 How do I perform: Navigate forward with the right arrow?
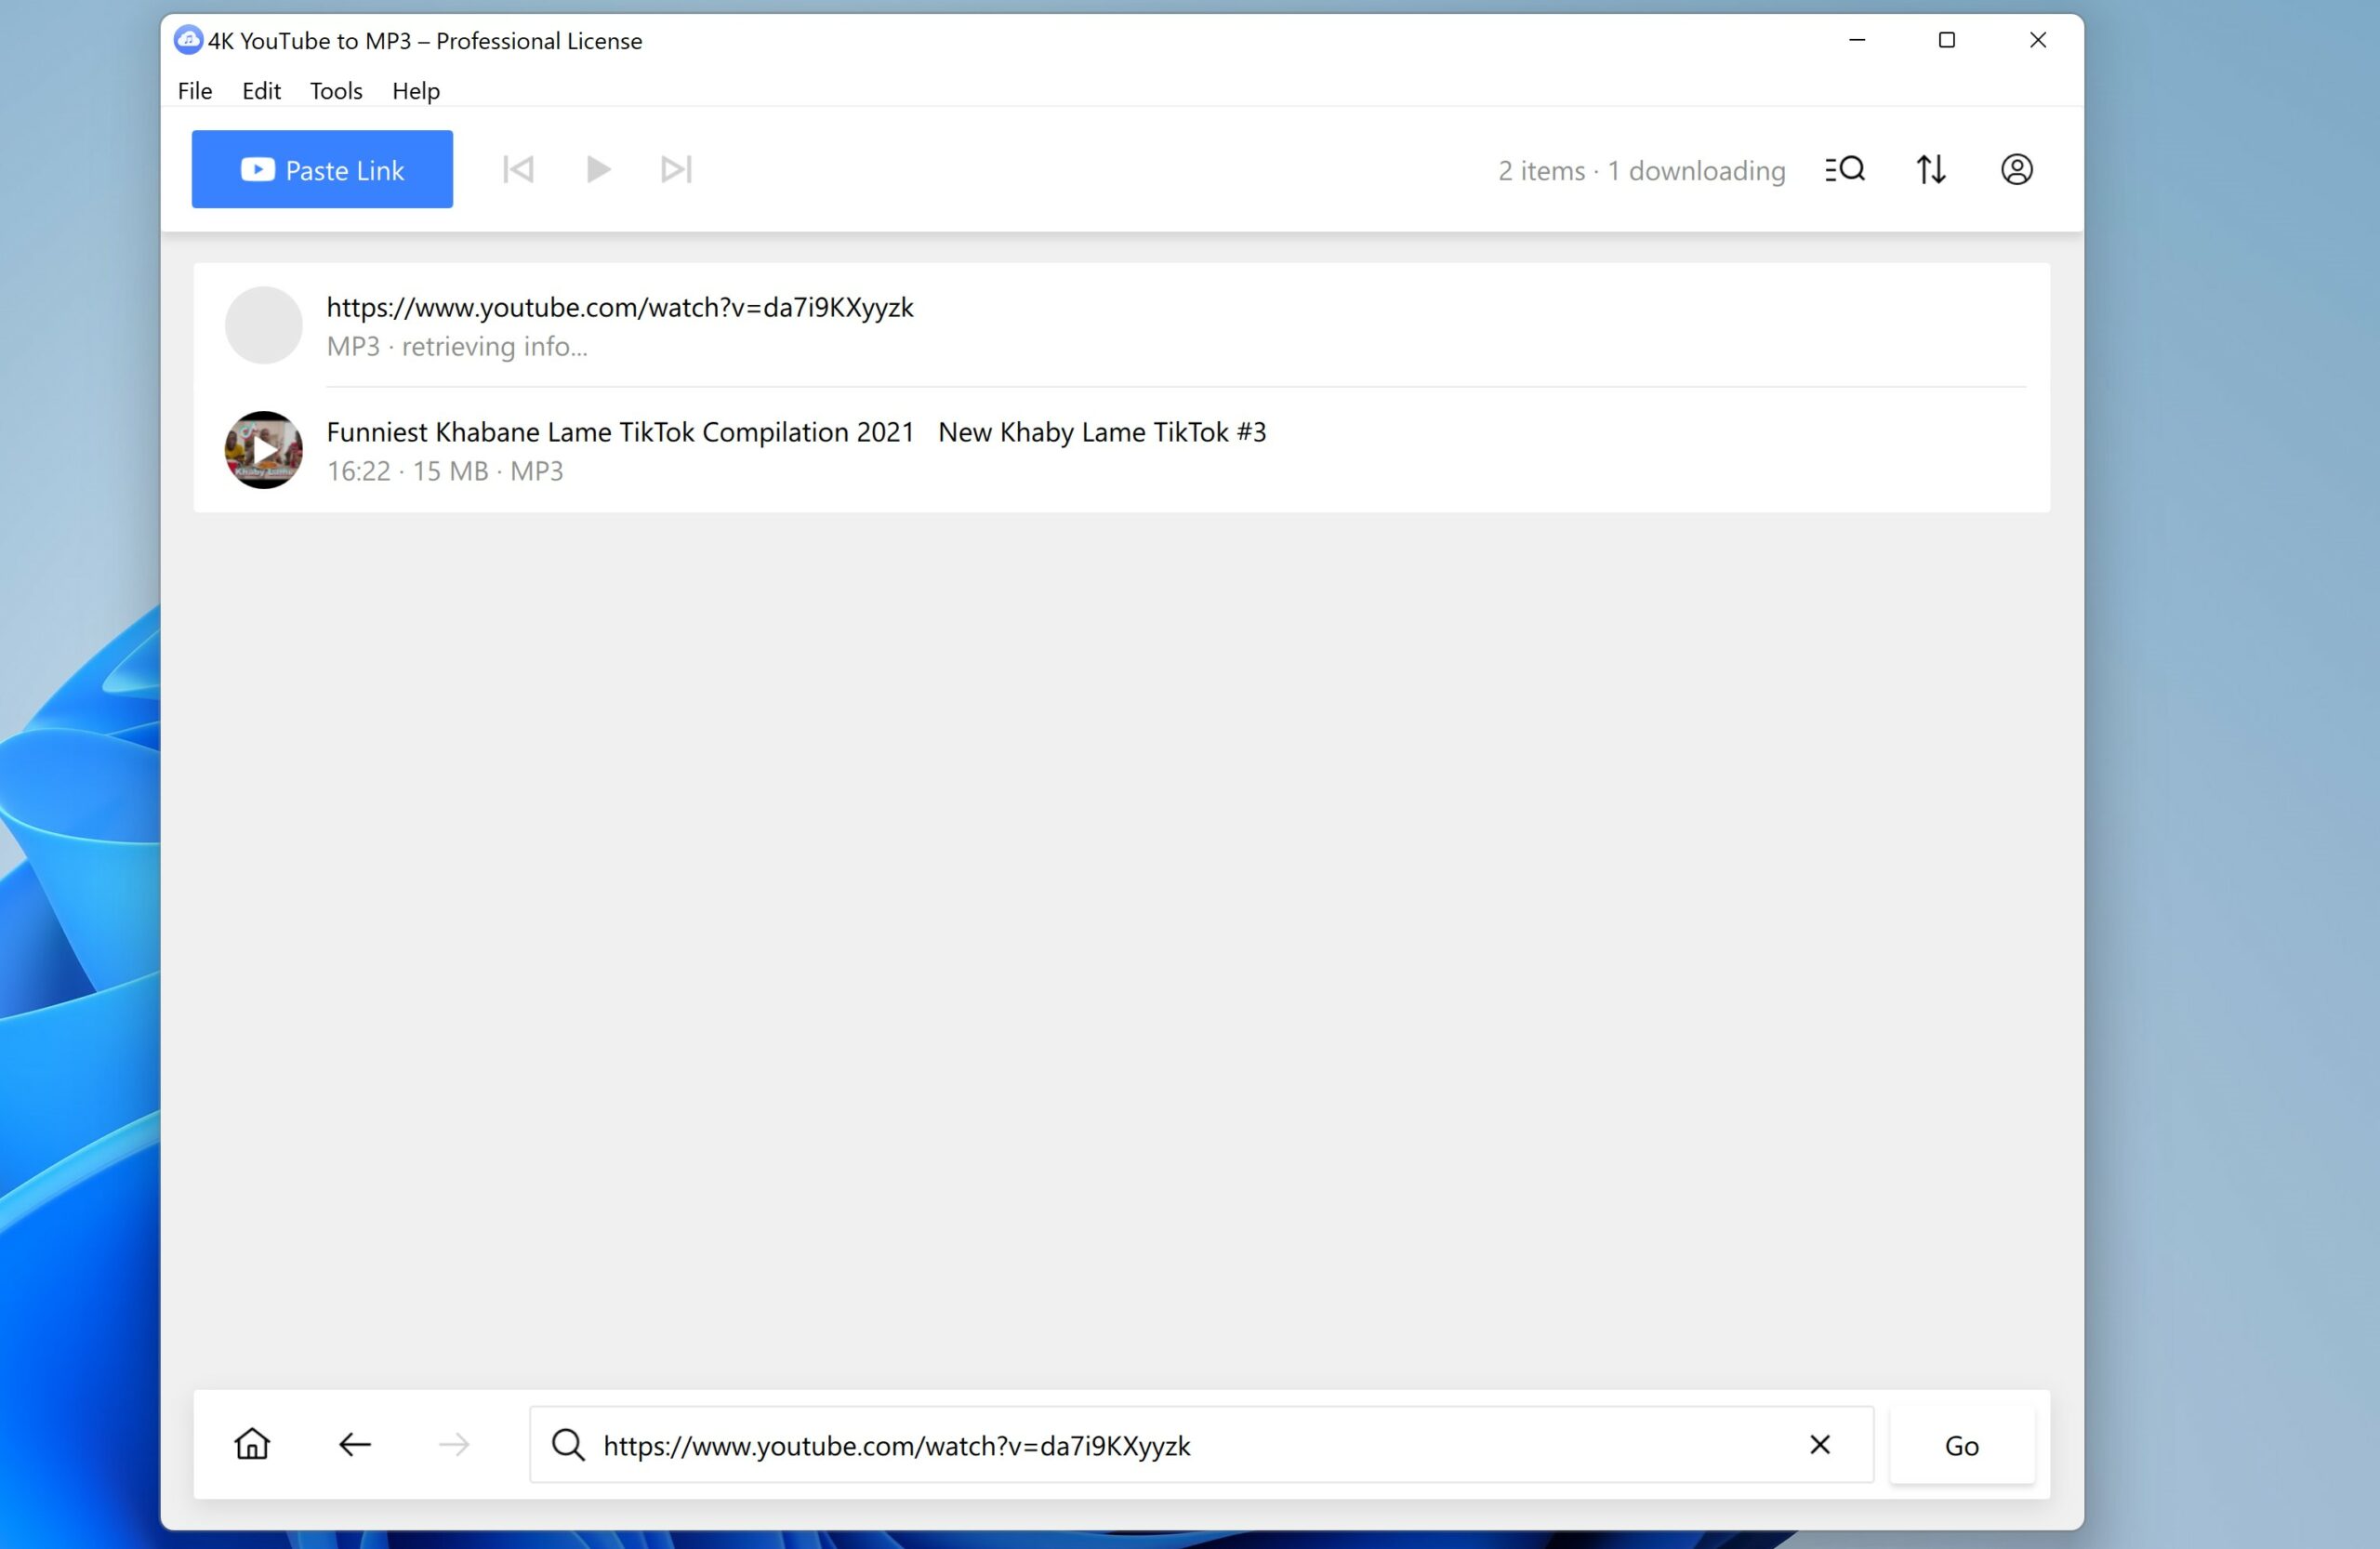(x=454, y=1444)
